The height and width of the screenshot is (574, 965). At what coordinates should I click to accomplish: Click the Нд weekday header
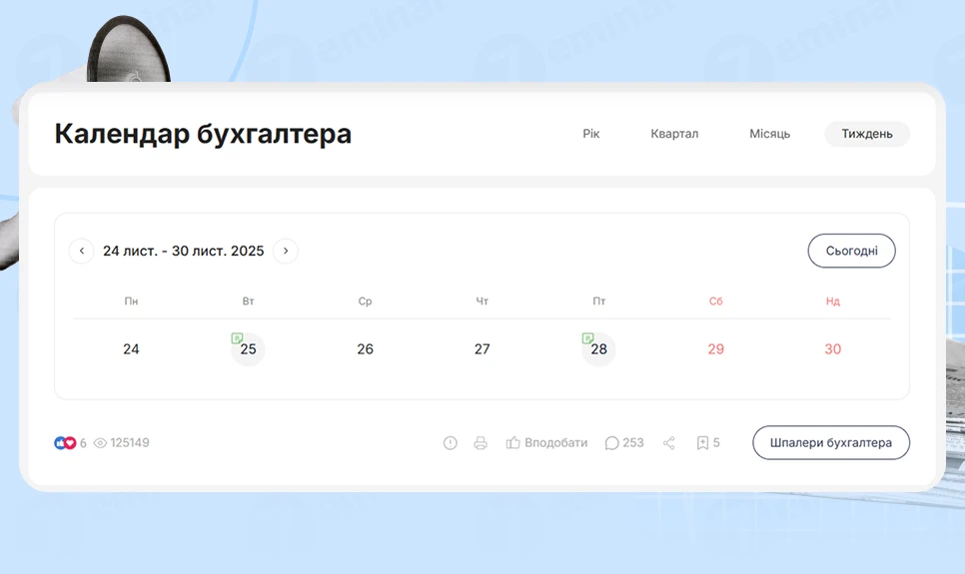click(x=833, y=301)
